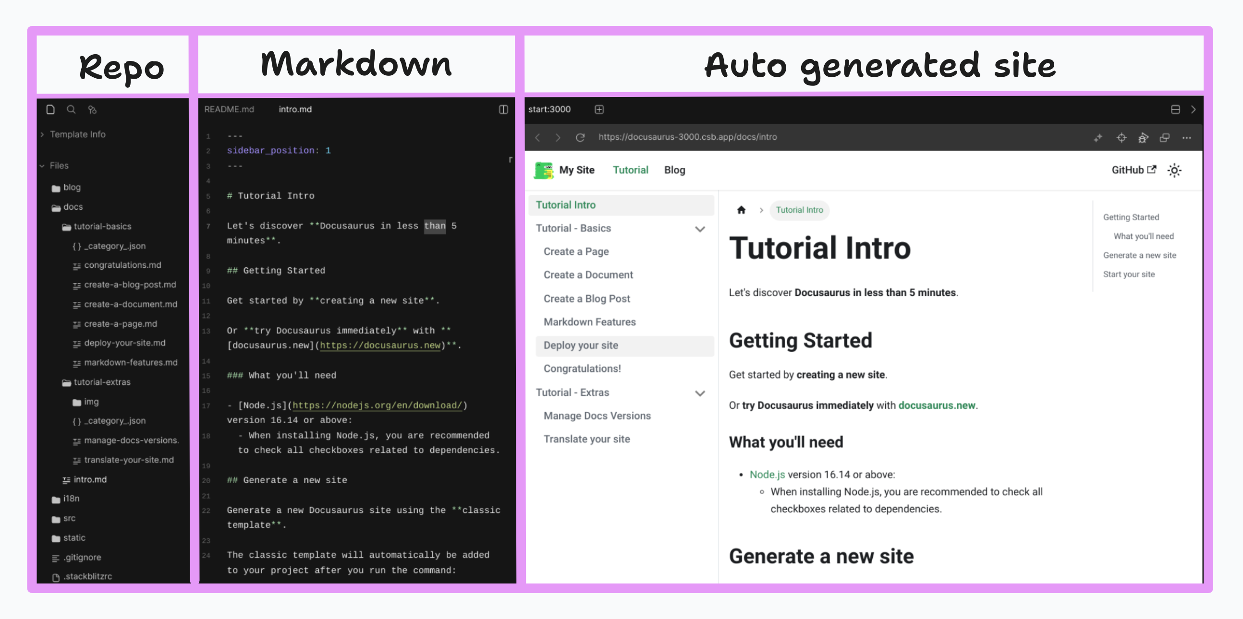The height and width of the screenshot is (619, 1243).
Task: Open preview in new window icon
Action: 1164,138
